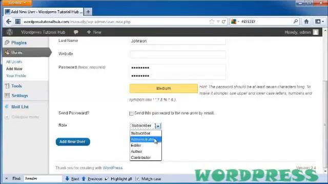Click the address bar URL
The width and height of the screenshot is (328, 184).
point(77,21)
